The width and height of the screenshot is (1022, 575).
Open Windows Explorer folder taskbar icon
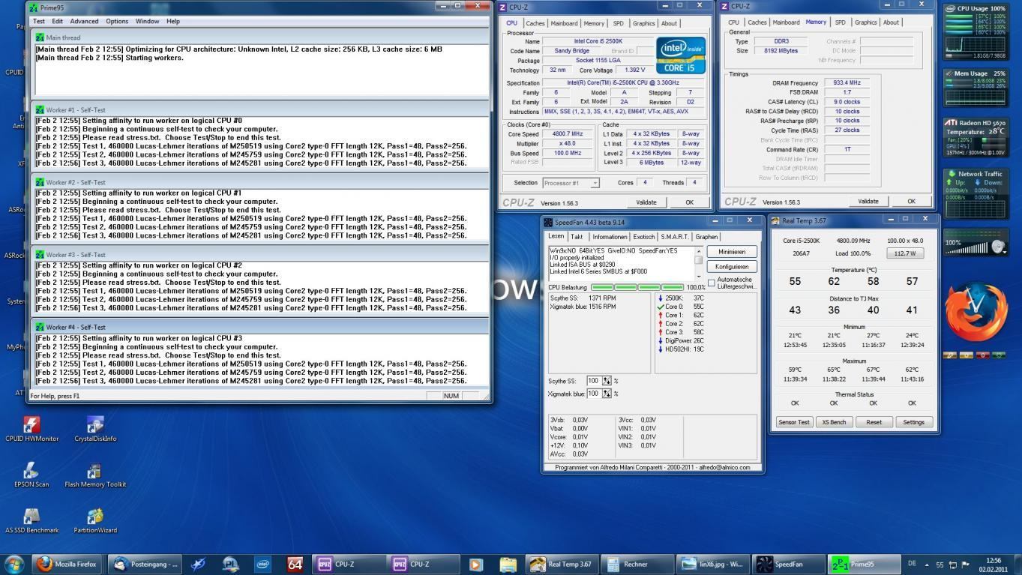click(x=508, y=564)
